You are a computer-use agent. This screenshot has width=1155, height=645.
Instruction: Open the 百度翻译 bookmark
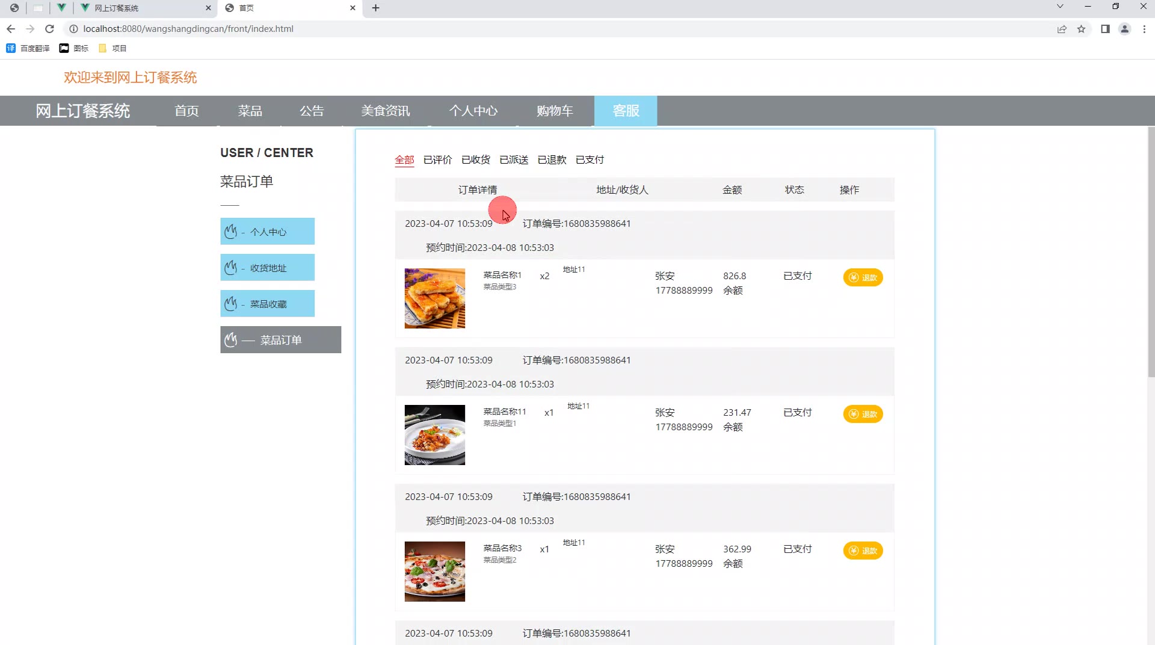point(28,48)
